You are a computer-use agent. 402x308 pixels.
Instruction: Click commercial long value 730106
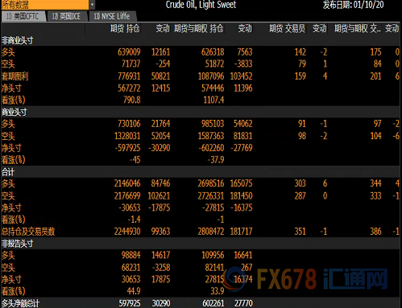(x=129, y=124)
